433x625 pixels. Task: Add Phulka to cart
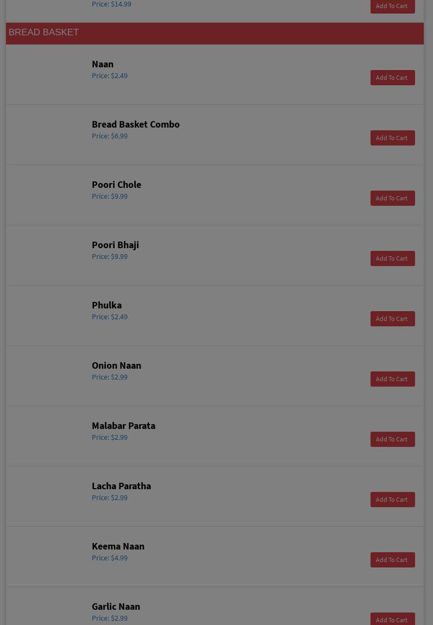pos(392,319)
